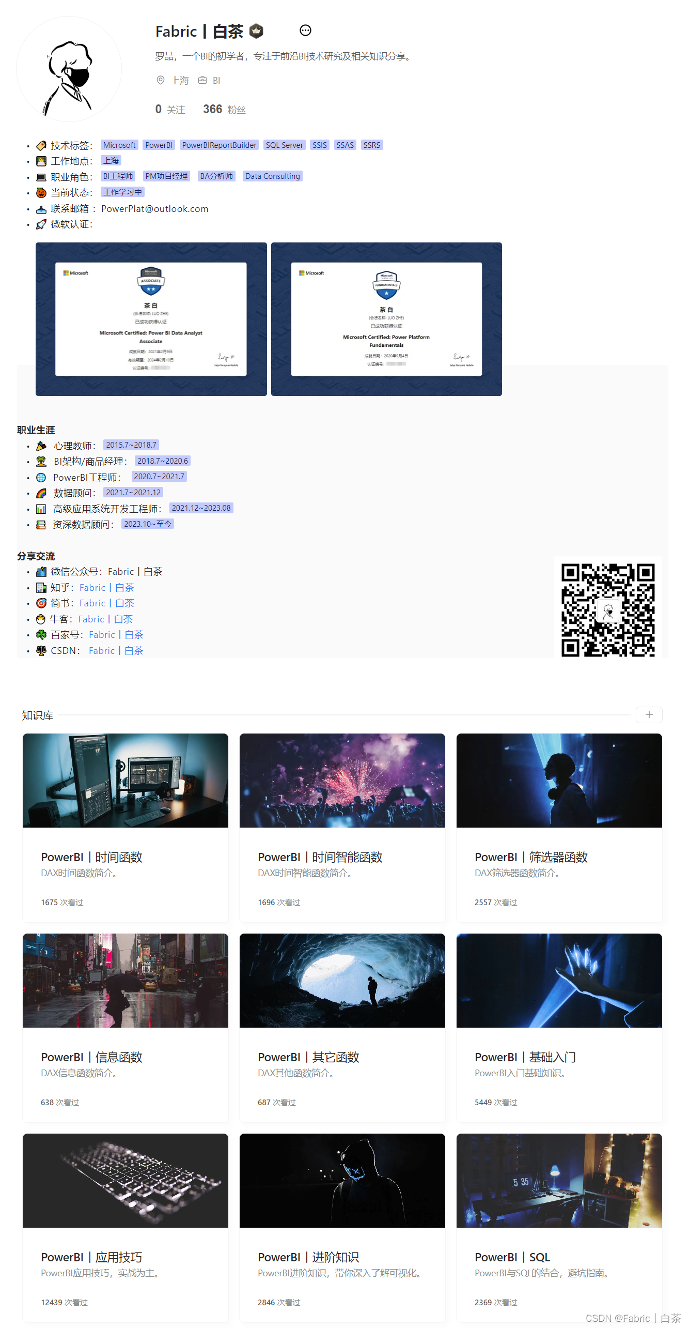Click the more options ellipsis icon
This screenshot has height=1328, width=689.
point(305,30)
